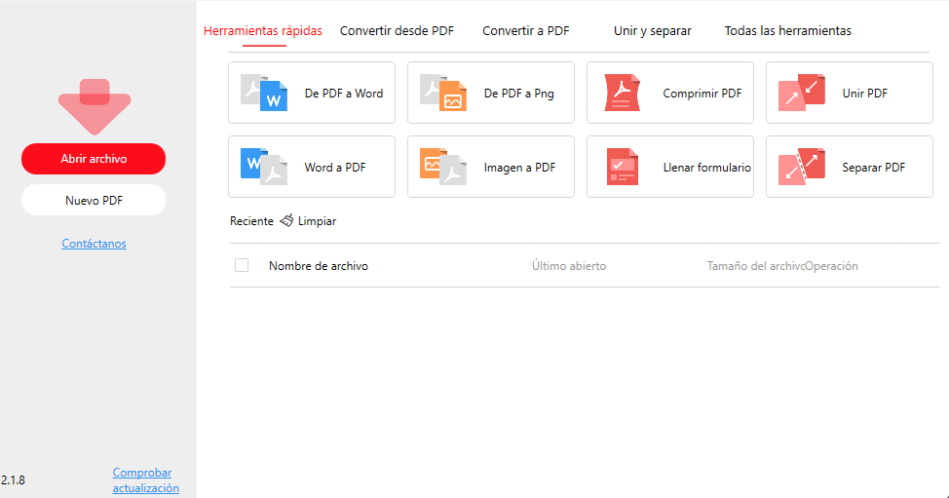Click the Unir PDF label
This screenshot has width=949, height=498.
pos(865,94)
